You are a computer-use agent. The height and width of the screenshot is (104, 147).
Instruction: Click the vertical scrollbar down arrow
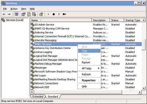click(x=144, y=88)
